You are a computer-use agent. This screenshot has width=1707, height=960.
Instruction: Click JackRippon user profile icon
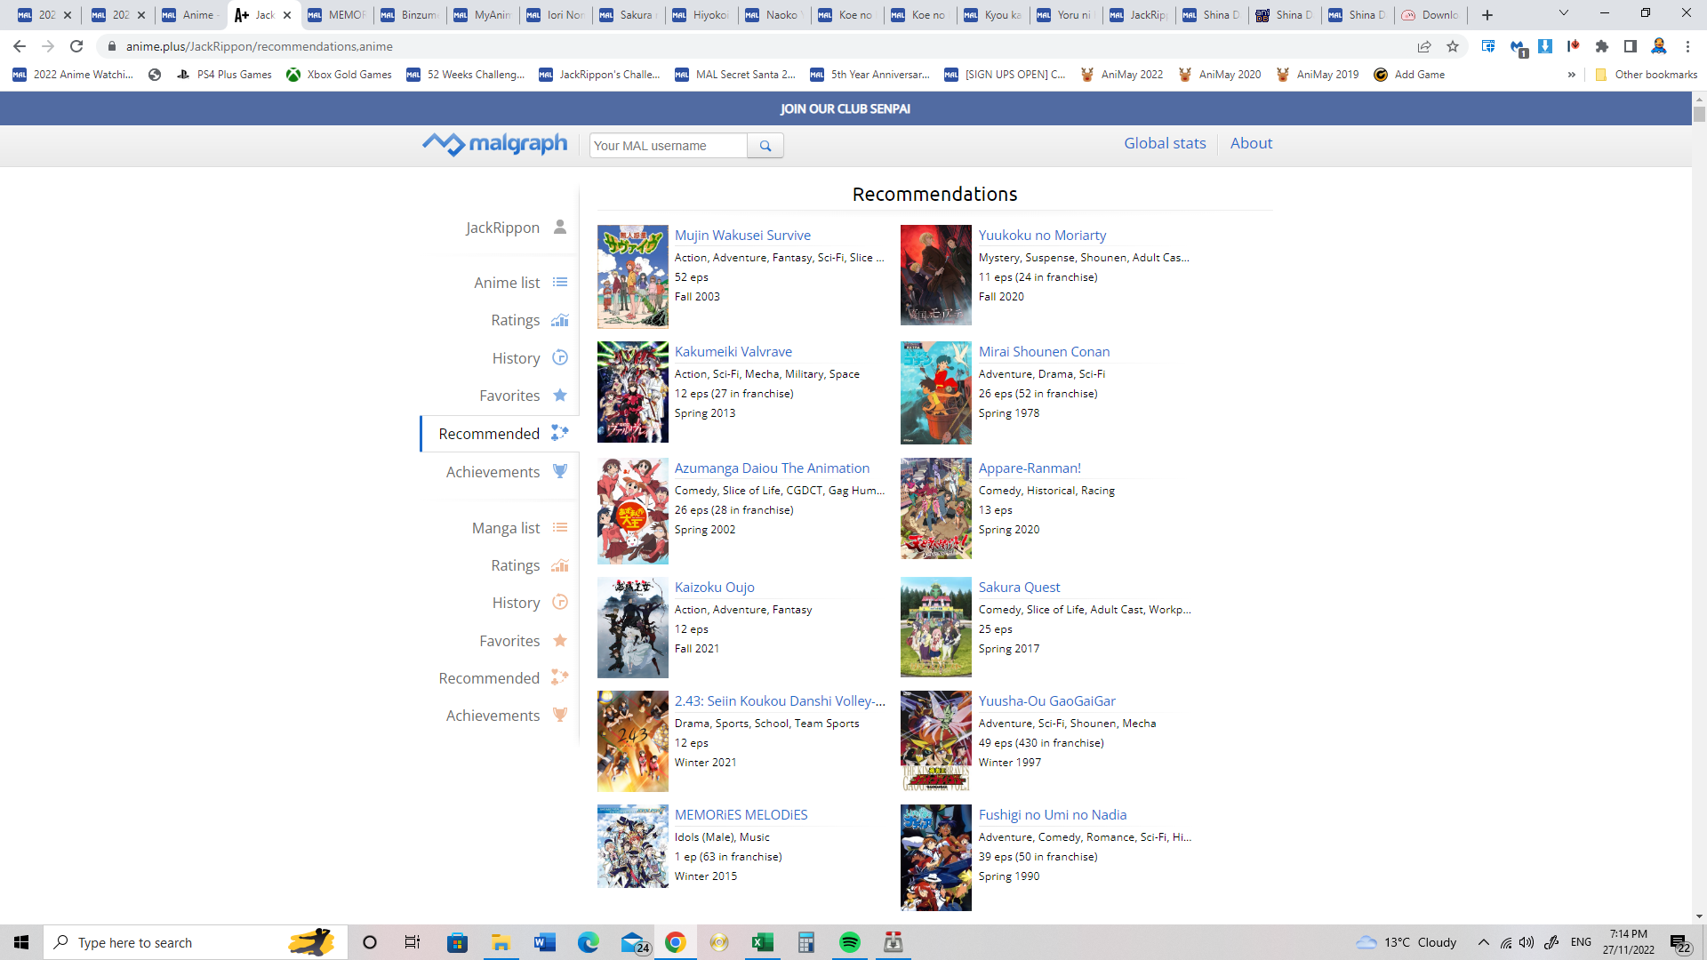pos(559,228)
